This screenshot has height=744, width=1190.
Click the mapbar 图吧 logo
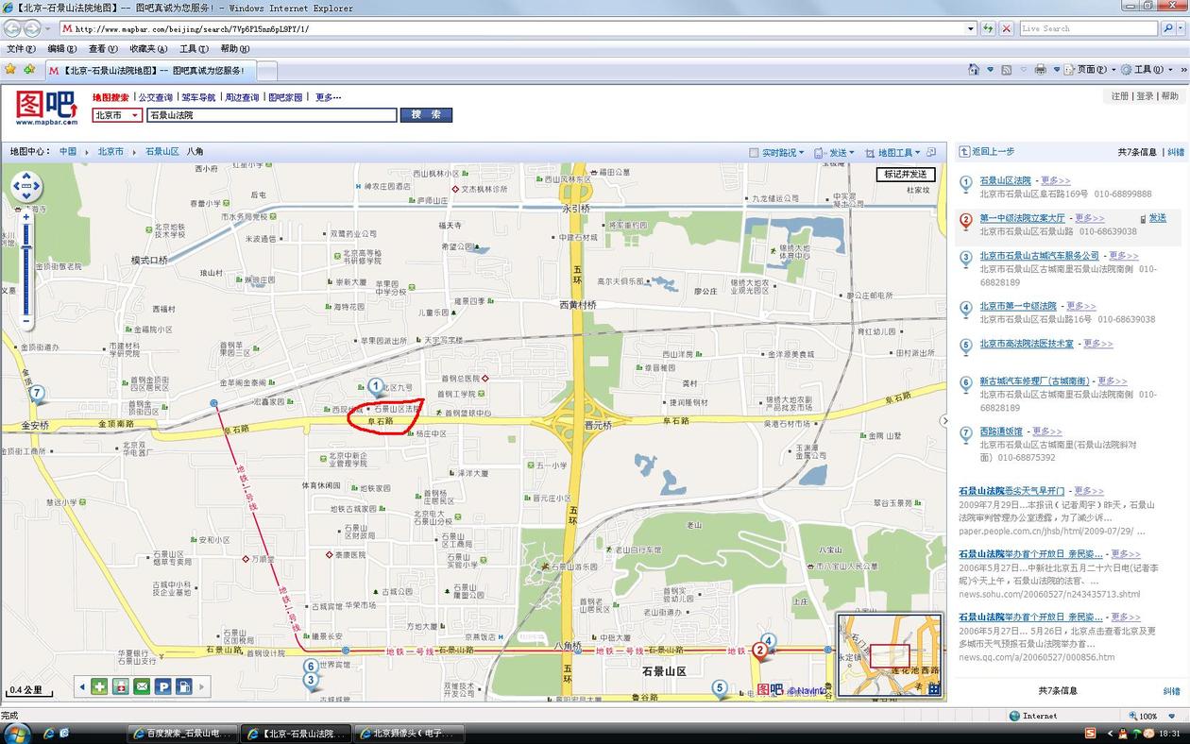[x=46, y=107]
